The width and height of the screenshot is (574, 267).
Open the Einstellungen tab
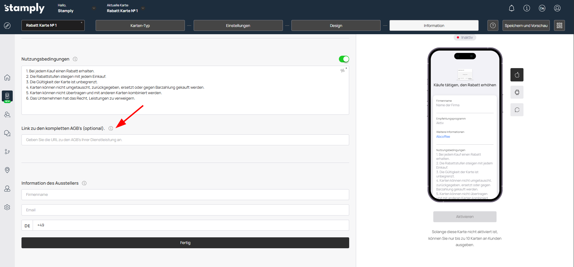coord(238,25)
